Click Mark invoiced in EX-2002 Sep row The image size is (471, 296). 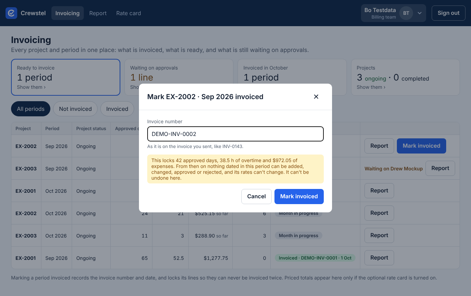click(421, 146)
